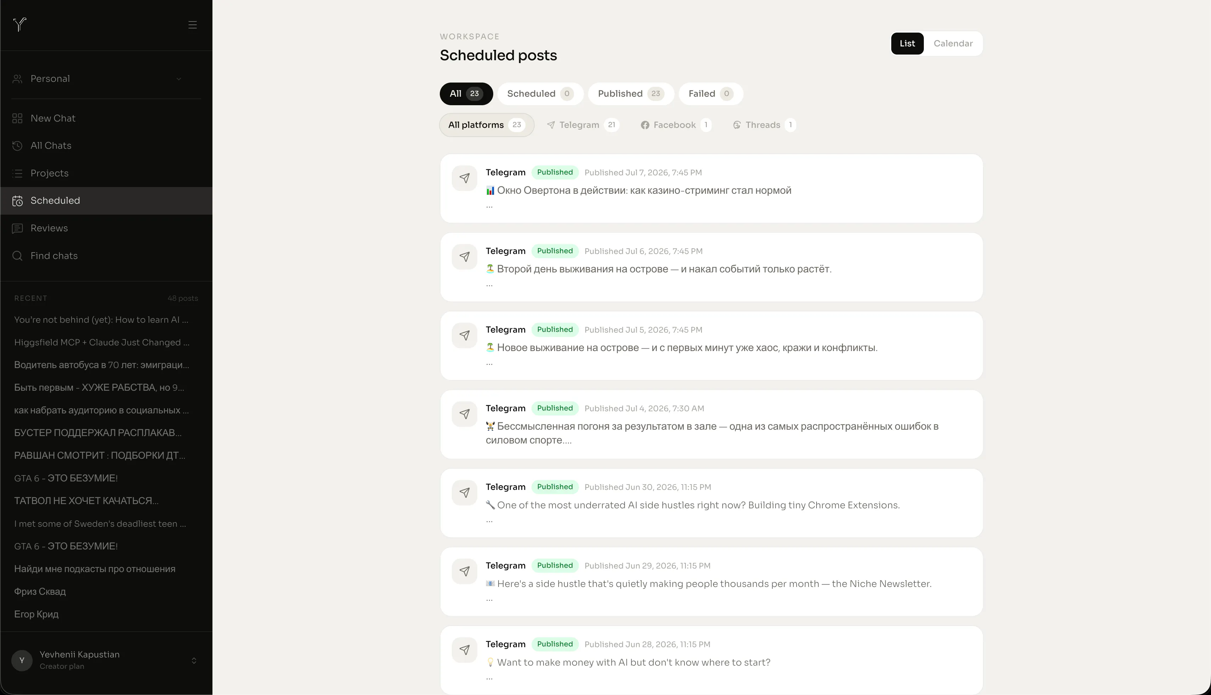Image resolution: width=1211 pixels, height=695 pixels.
Task: Click the Published badge on the Jul 7 post
Action: click(555, 172)
